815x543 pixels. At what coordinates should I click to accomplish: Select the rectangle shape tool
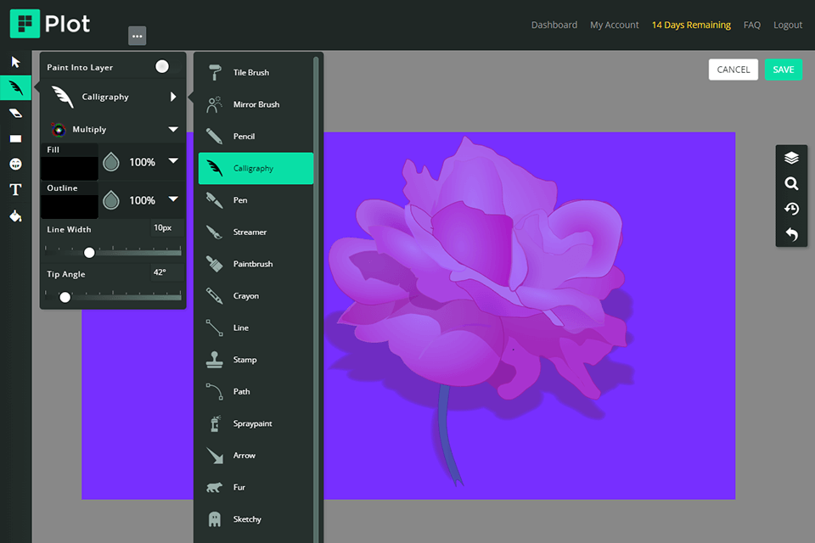pyautogui.click(x=15, y=138)
